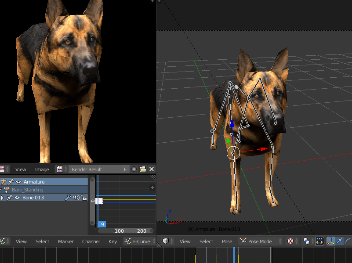
Task: Click the wrench modifier icon on Bone.013
Action: 68,198
